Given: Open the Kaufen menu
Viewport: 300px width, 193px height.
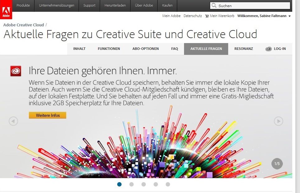Looking at the screenshot, I should tap(168, 5).
